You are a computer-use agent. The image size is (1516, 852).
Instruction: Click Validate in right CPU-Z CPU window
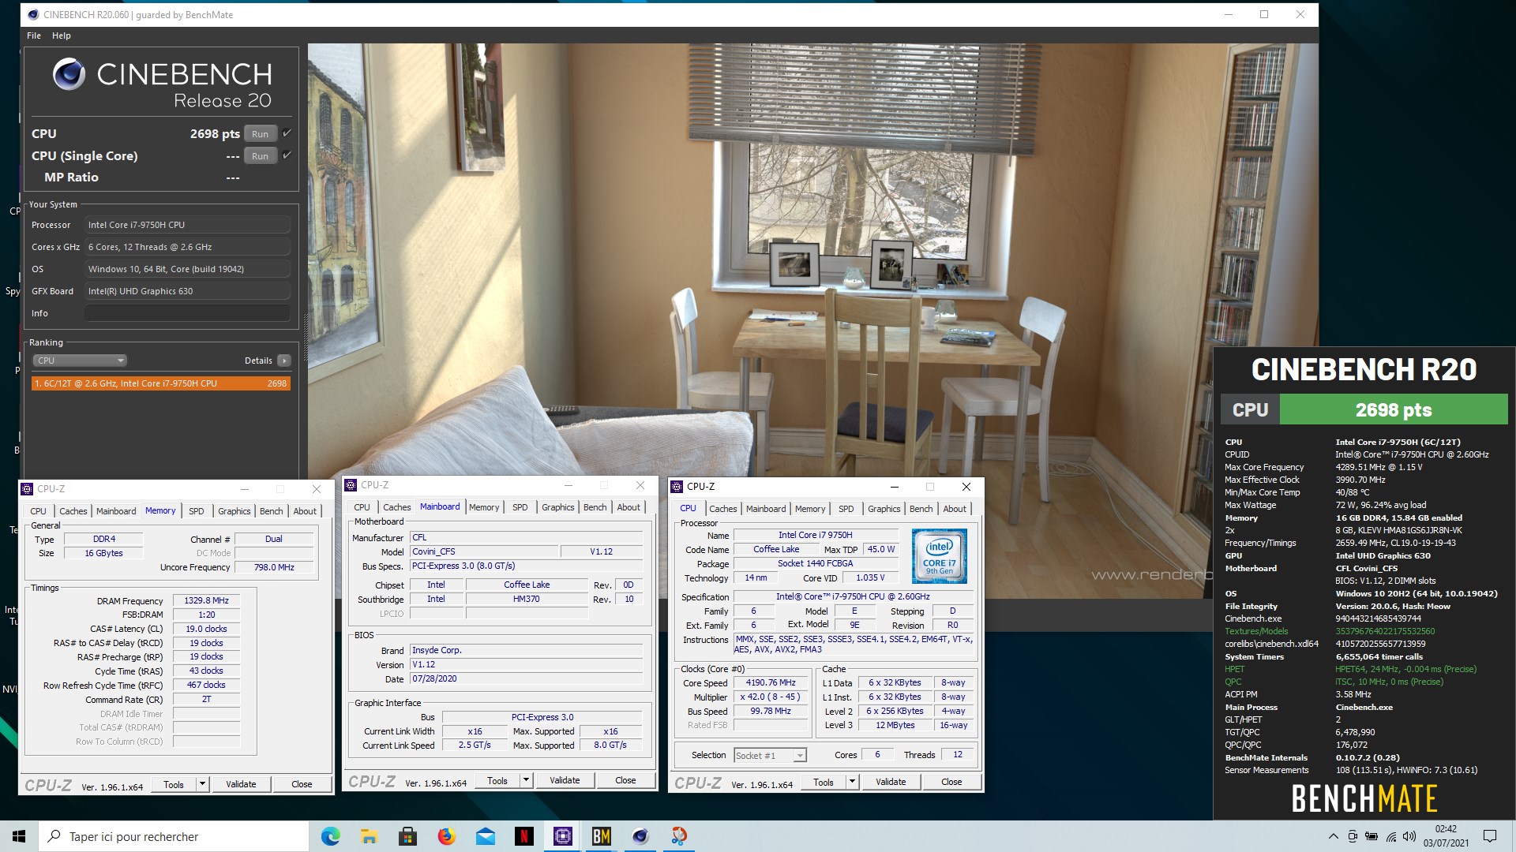click(x=891, y=782)
